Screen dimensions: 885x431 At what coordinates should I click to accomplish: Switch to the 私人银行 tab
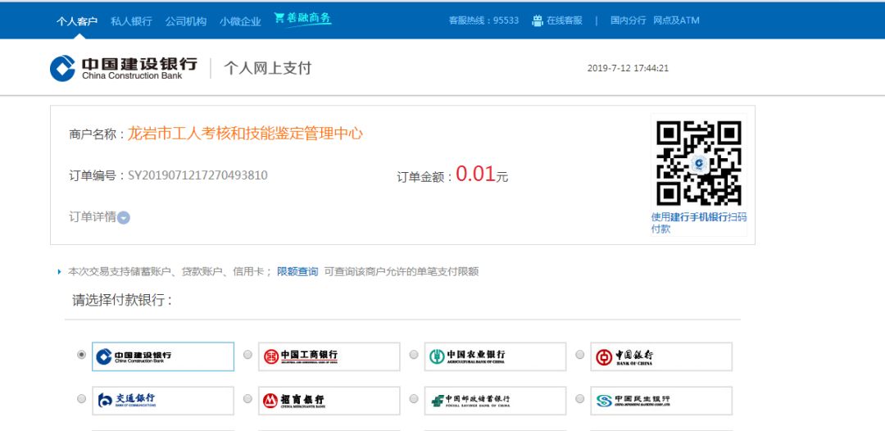click(131, 21)
